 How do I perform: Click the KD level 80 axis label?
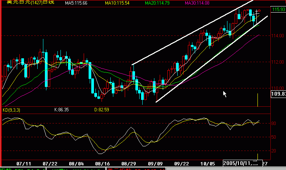[x=273, y=123]
